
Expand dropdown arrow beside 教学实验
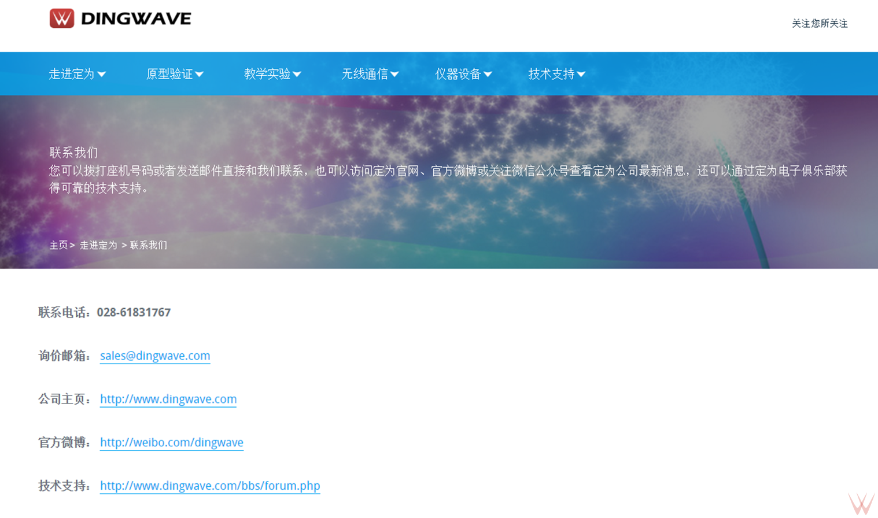click(297, 75)
